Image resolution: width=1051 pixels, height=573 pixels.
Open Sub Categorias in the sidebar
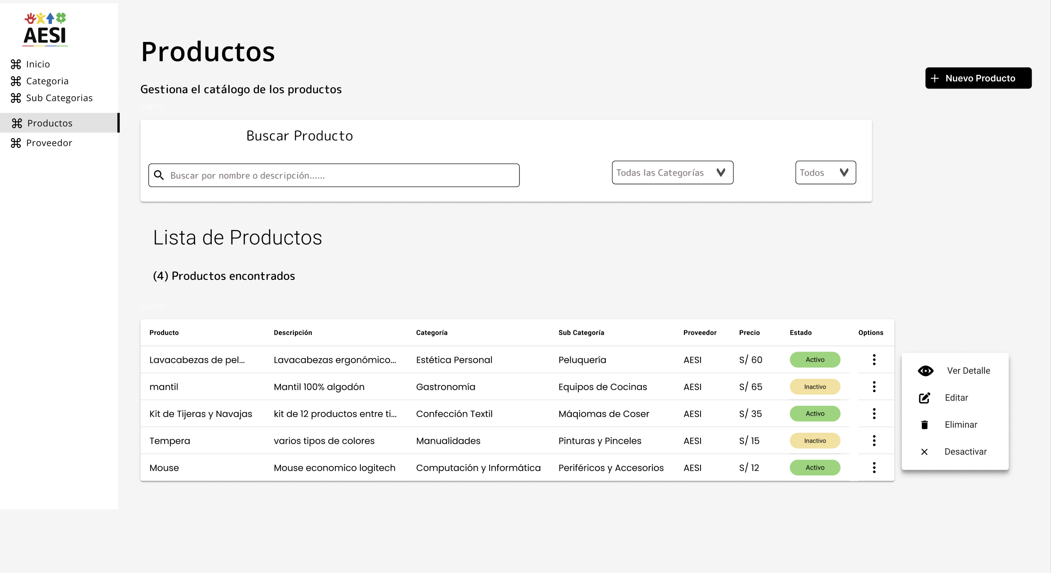pyautogui.click(x=59, y=98)
